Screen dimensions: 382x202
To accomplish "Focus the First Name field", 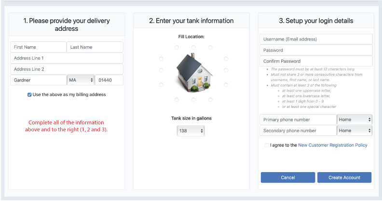I will tap(39, 47).
